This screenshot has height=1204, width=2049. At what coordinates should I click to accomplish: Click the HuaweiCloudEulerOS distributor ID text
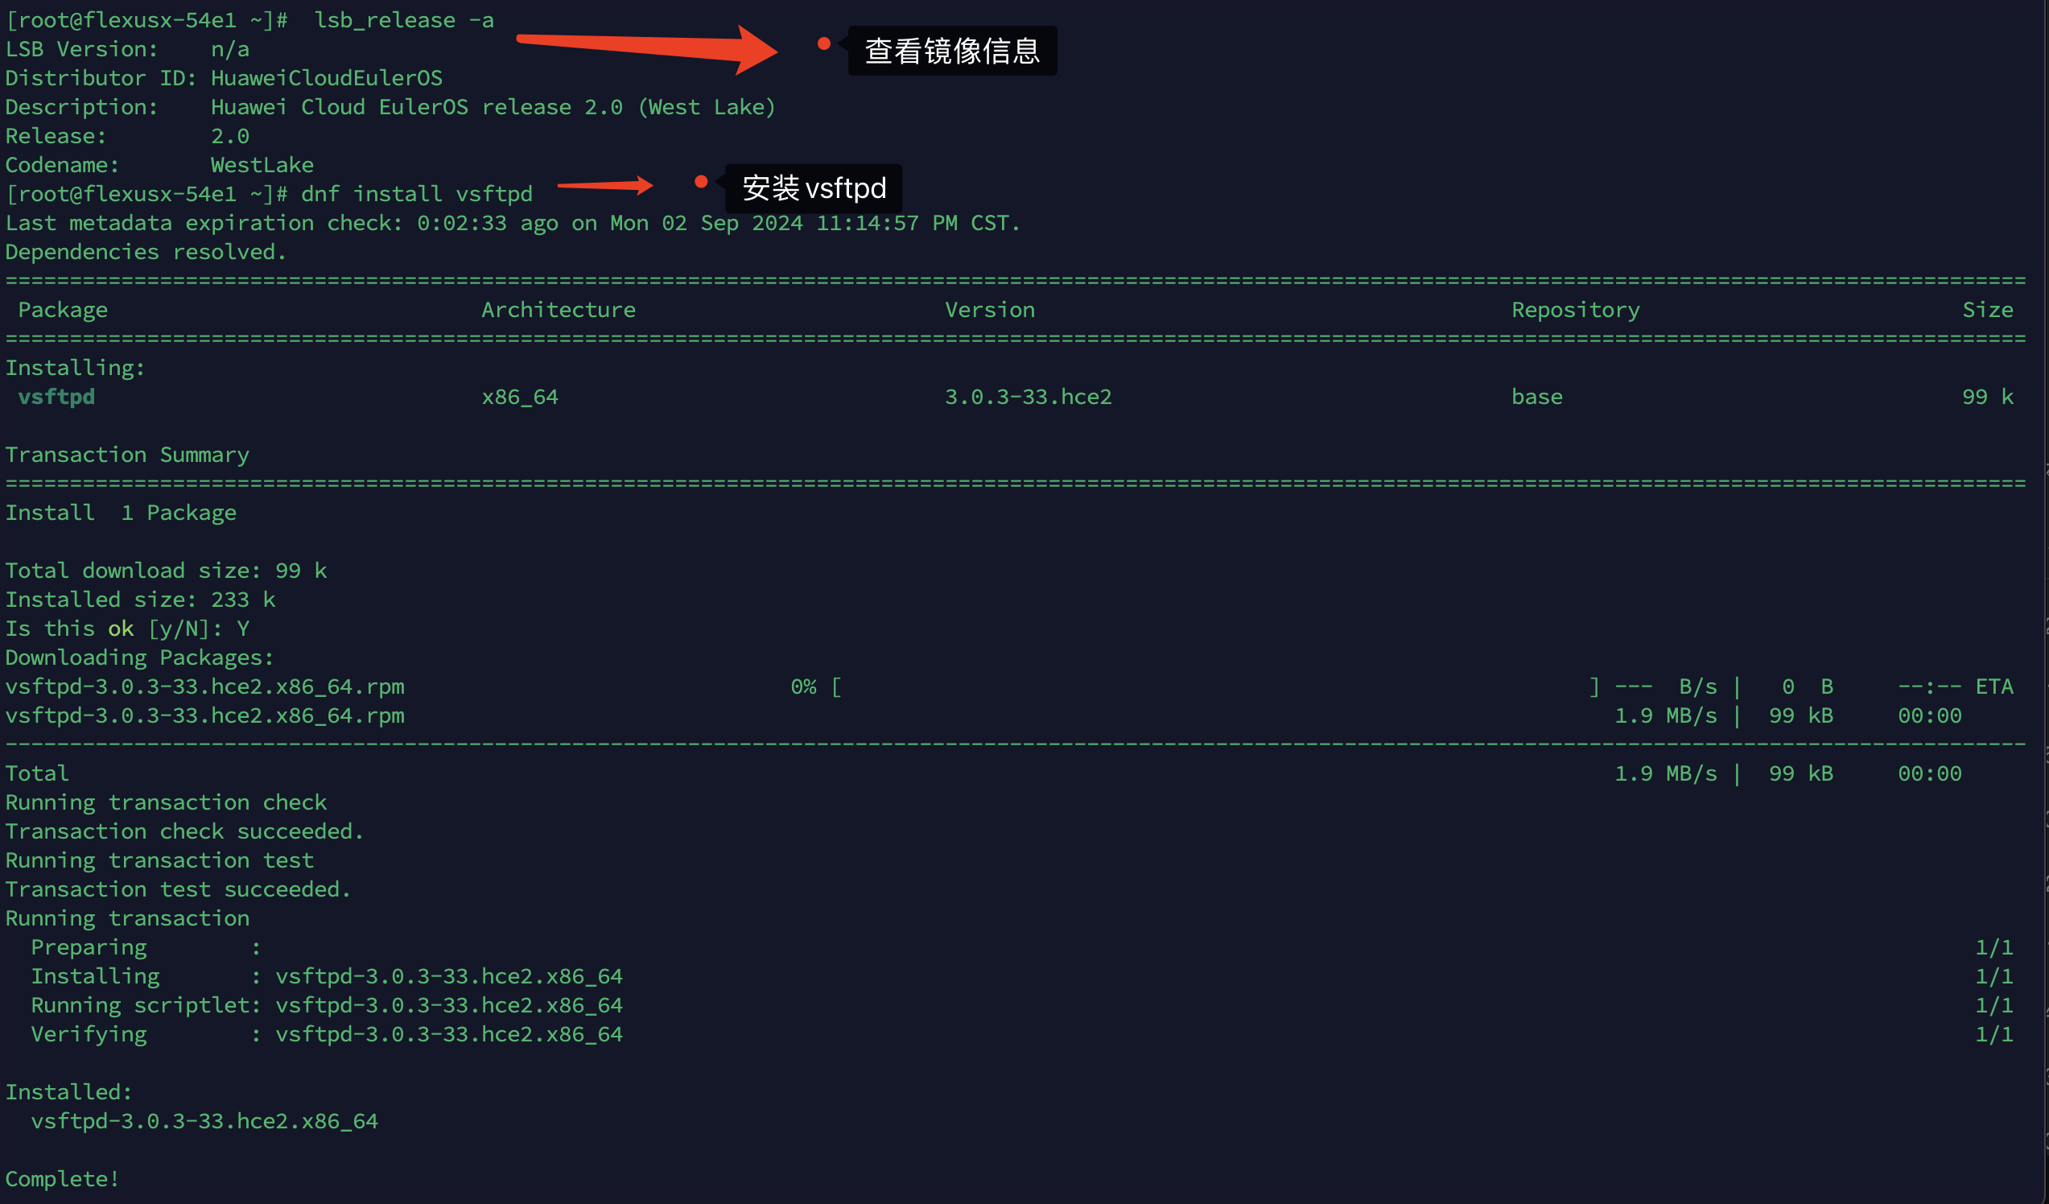326,78
